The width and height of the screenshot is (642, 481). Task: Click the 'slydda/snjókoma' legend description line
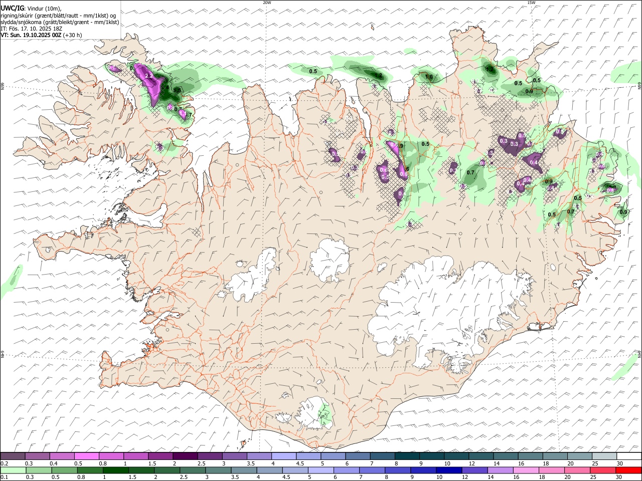60,22
